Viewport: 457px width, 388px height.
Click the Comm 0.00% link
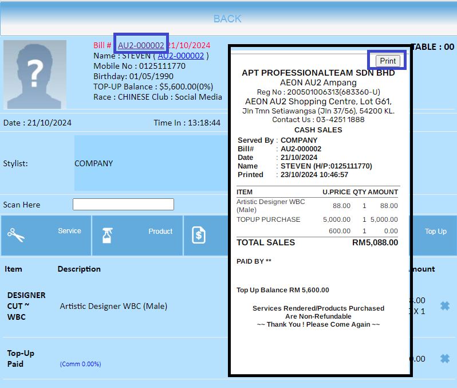point(80,364)
